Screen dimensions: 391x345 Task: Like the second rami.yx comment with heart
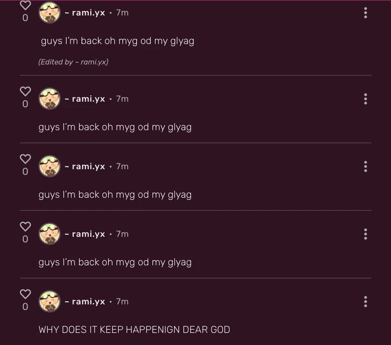pyautogui.click(x=25, y=92)
